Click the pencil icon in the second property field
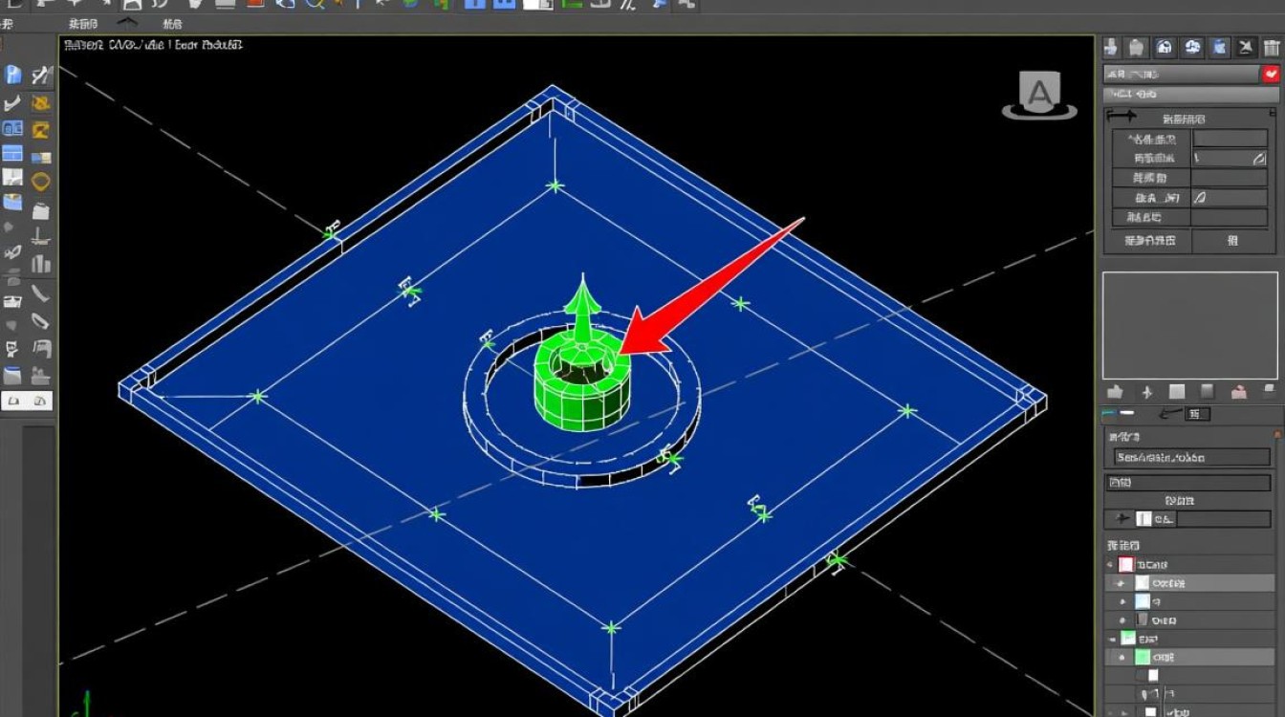This screenshot has height=717, width=1285. 1258,159
